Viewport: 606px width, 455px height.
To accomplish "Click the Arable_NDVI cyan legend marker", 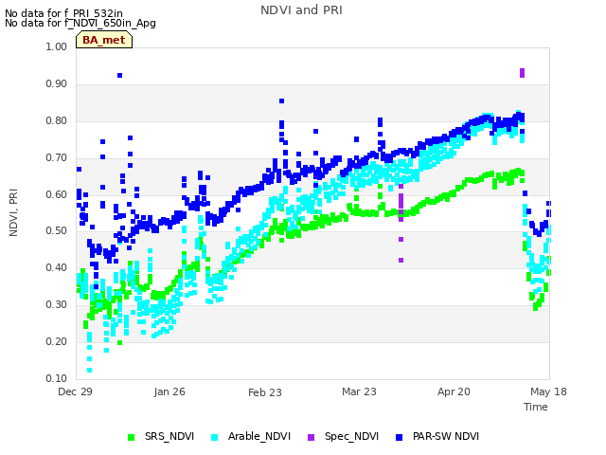I will 215,438.
